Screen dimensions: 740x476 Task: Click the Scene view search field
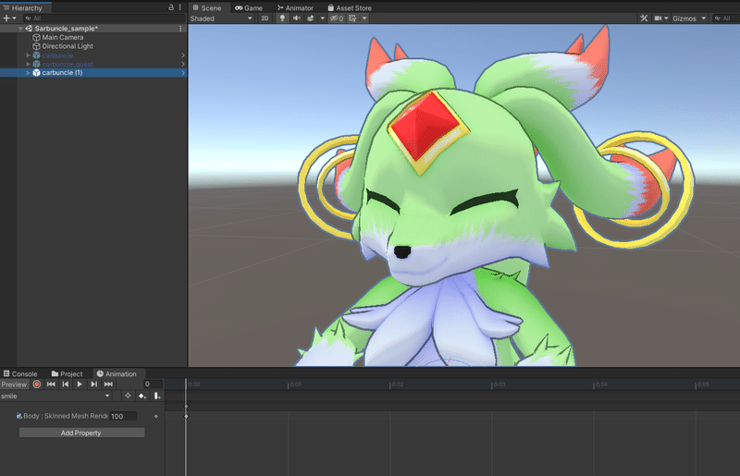point(726,18)
